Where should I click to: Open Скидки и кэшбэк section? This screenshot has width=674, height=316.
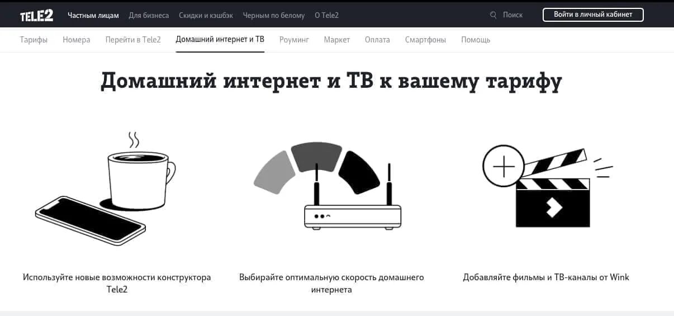[x=206, y=15]
